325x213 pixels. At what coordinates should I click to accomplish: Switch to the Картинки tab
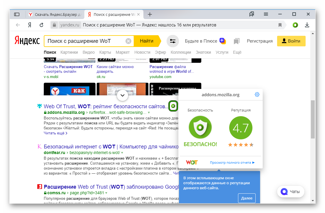click(x=69, y=53)
